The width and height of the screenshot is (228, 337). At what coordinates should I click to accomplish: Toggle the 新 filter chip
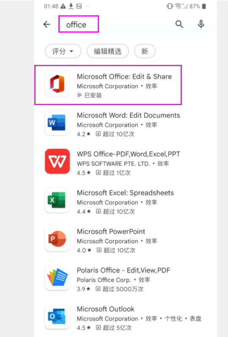pos(145,51)
